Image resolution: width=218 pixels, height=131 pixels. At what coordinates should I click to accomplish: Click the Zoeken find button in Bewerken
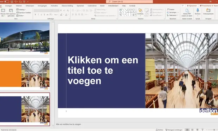tap(171, 9)
